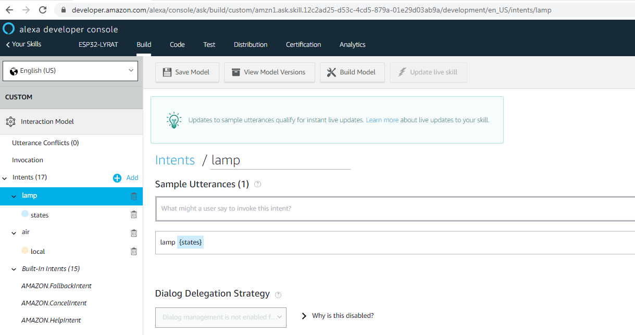Click the Intents breadcrumb link

click(175, 160)
